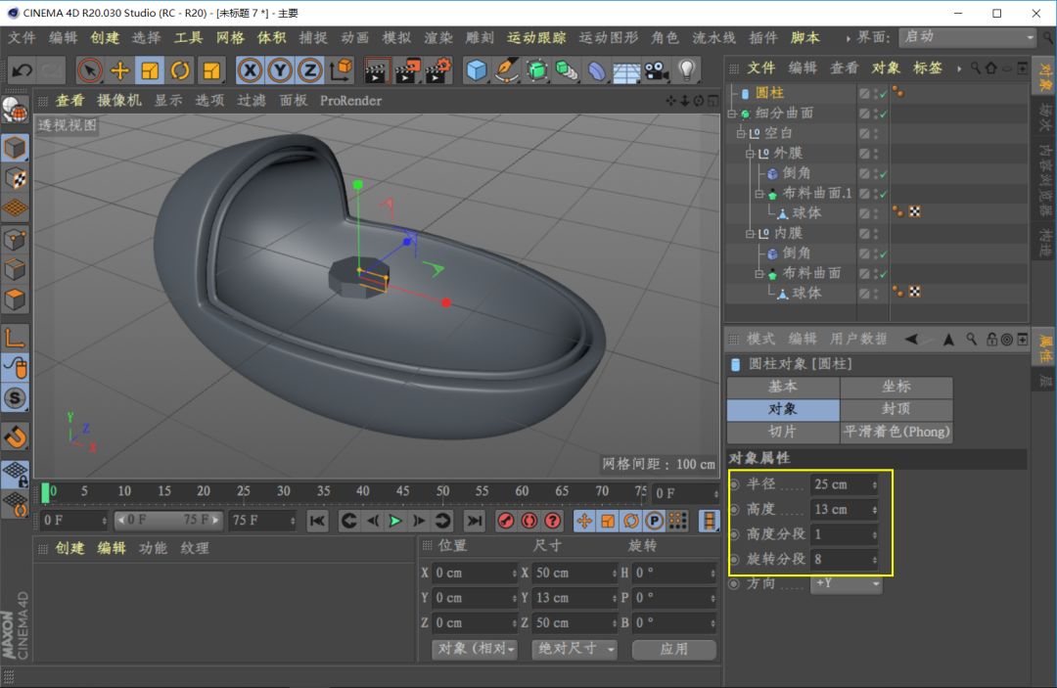The height and width of the screenshot is (688, 1057).
Task: Click the 应用 button
Action: [x=673, y=649]
